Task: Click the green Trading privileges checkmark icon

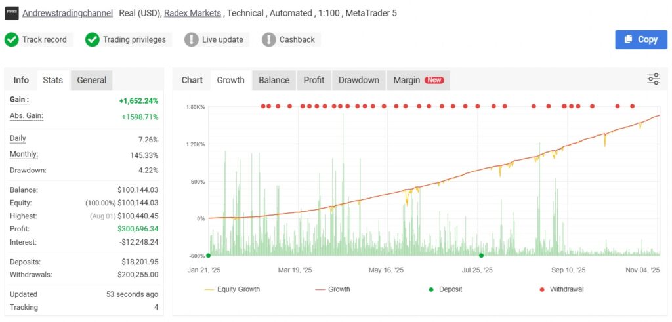Action: (93, 39)
